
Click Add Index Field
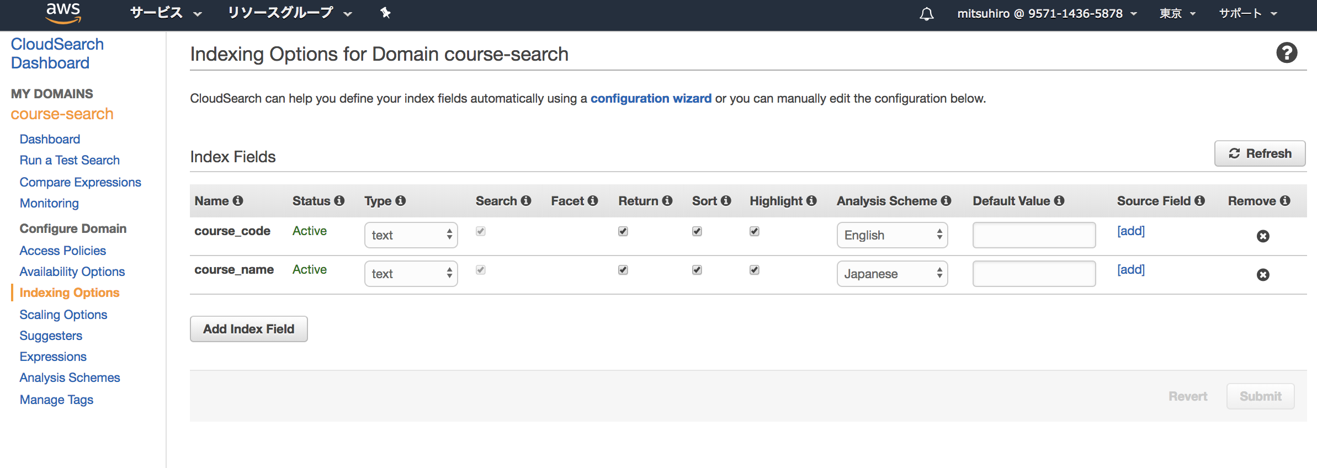point(249,329)
